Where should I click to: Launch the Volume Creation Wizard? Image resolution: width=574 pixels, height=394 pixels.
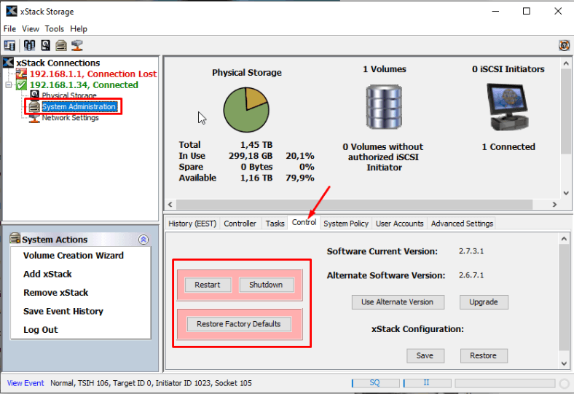pyautogui.click(x=74, y=256)
